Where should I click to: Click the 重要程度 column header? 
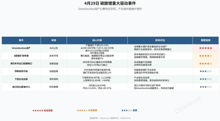point(206,40)
